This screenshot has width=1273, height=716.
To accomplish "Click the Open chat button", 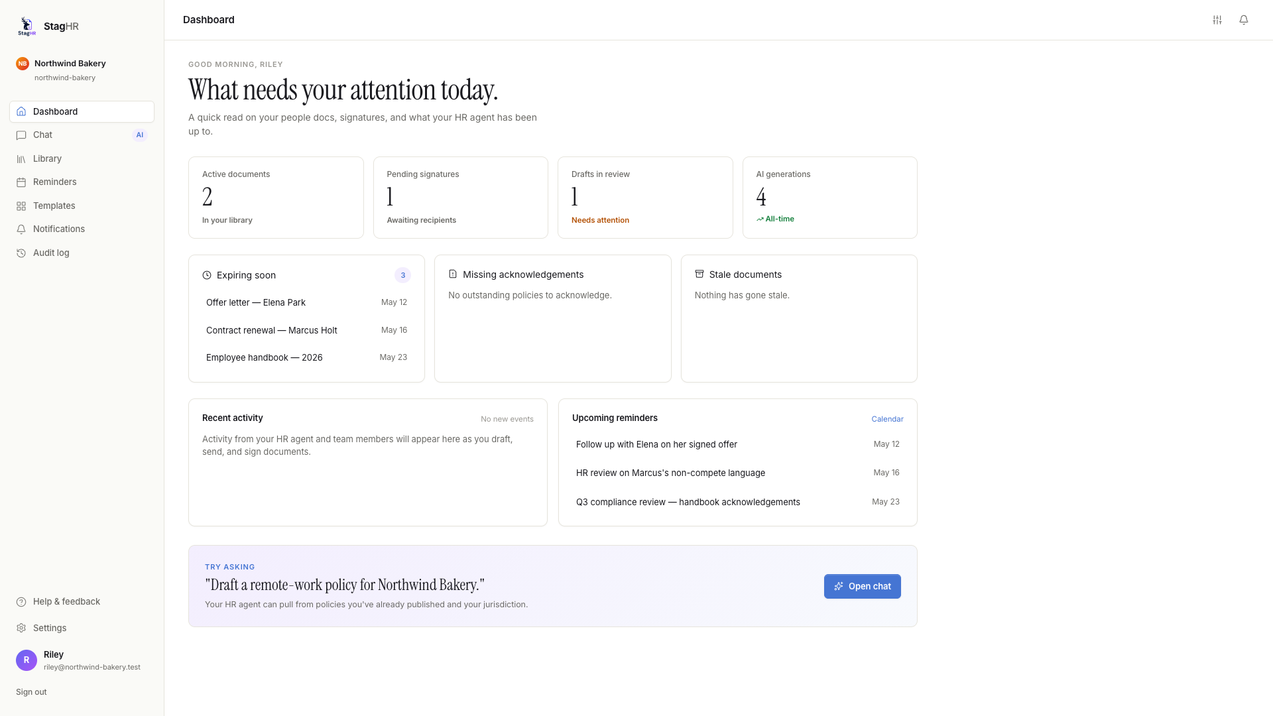I will coord(862,586).
